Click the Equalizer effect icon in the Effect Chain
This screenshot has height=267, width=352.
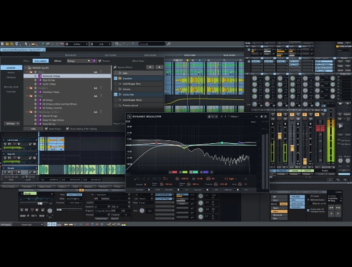click(x=120, y=78)
